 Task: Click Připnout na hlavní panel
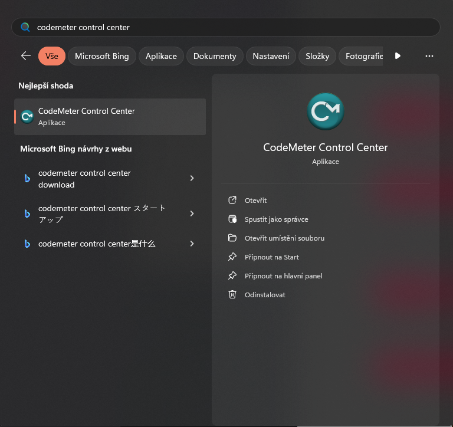click(x=283, y=276)
